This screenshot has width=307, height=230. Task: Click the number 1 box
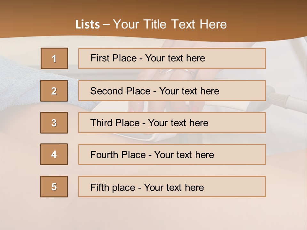(x=54, y=58)
